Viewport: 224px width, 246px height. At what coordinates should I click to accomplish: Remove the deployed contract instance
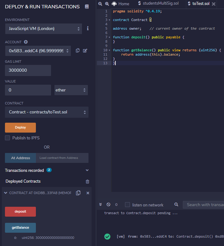click(88, 193)
